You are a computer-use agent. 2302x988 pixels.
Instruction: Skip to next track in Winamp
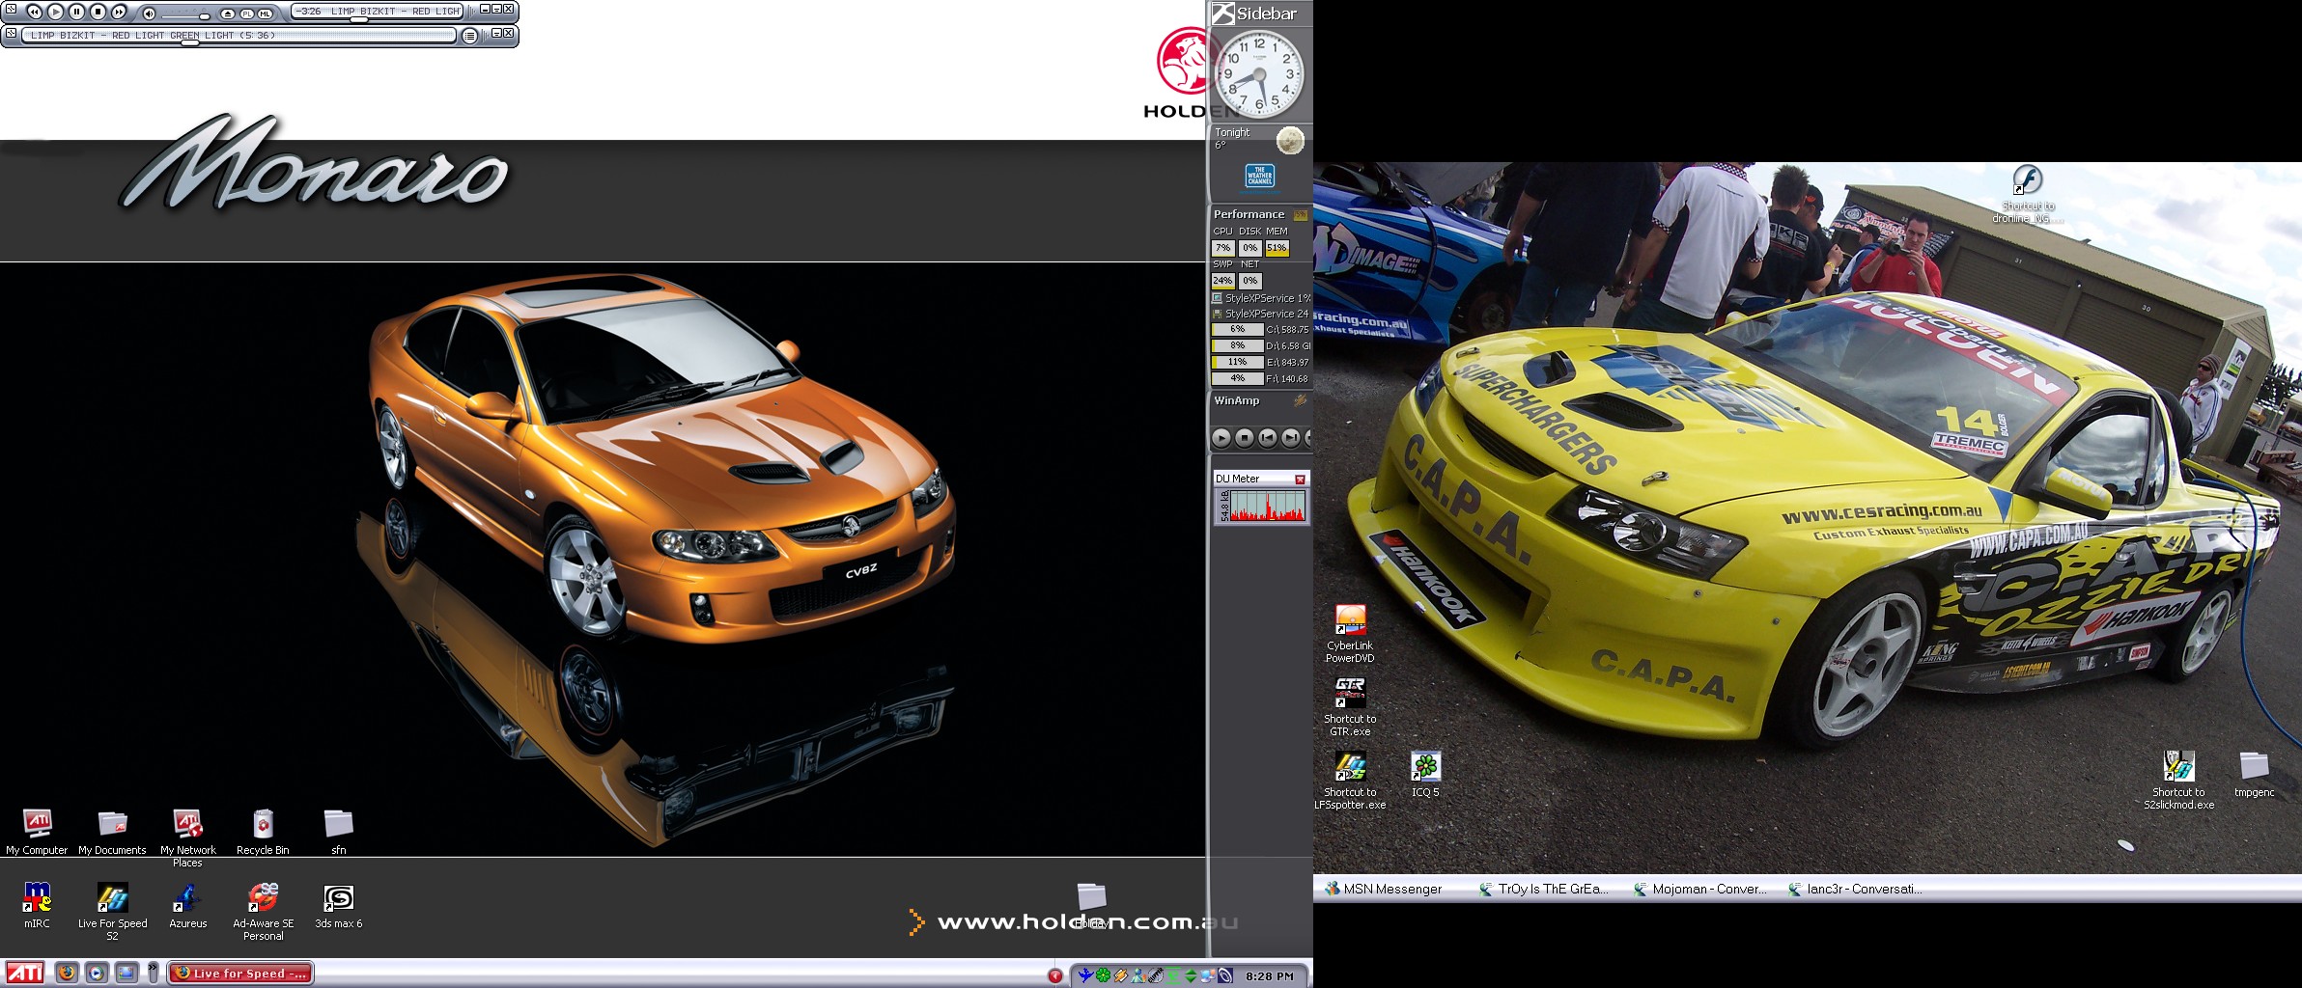click(119, 12)
